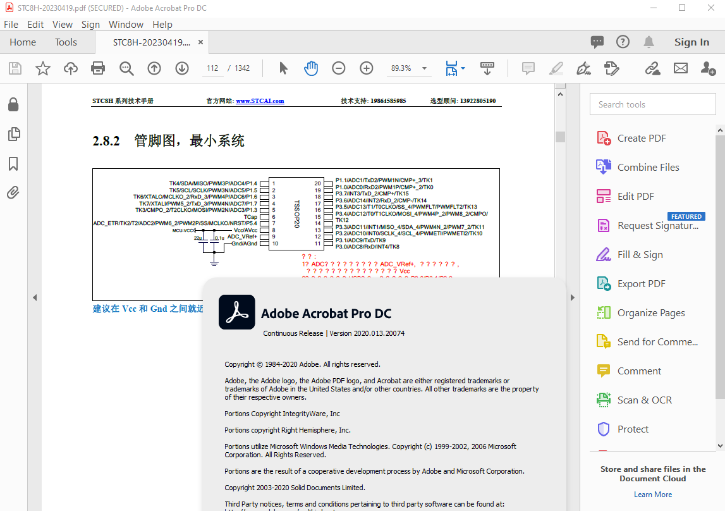Select the version text 2020.013.20074
725x511 pixels.
point(379,333)
